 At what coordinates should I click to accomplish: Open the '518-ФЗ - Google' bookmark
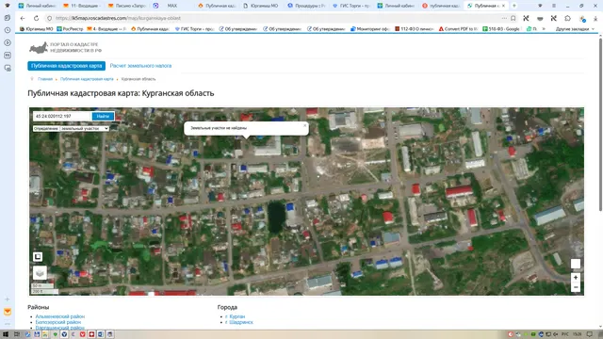point(501,29)
